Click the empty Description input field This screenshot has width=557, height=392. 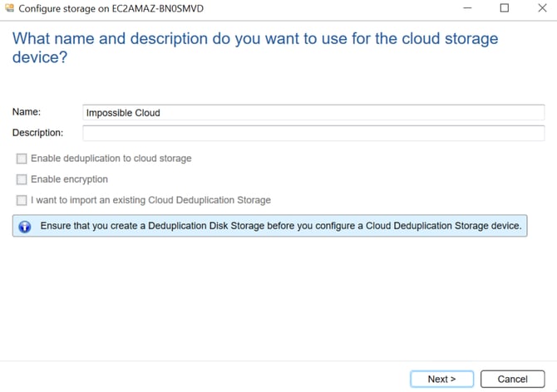pos(313,133)
